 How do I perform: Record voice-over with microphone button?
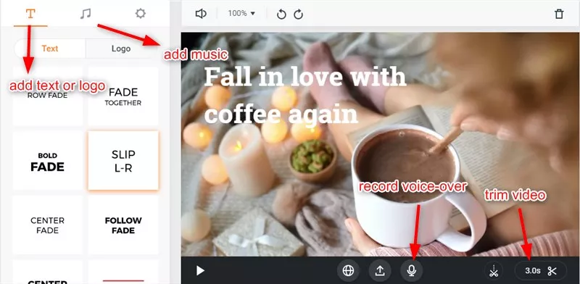click(x=412, y=271)
